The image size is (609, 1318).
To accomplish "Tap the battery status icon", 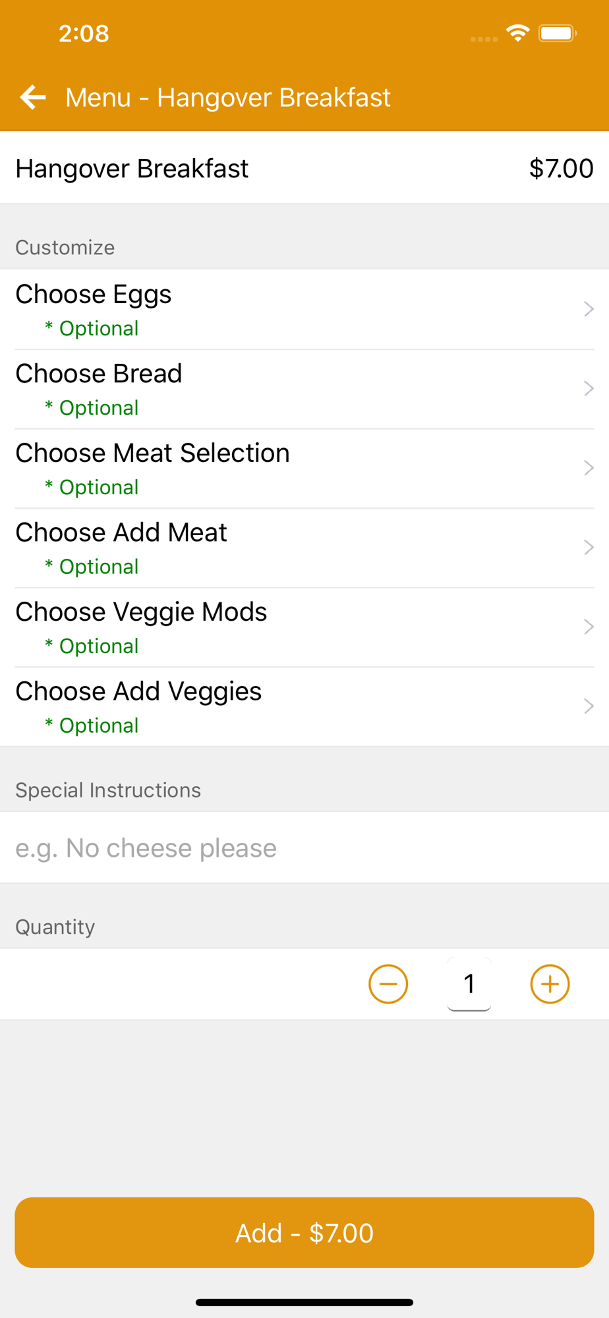I will click(x=558, y=33).
